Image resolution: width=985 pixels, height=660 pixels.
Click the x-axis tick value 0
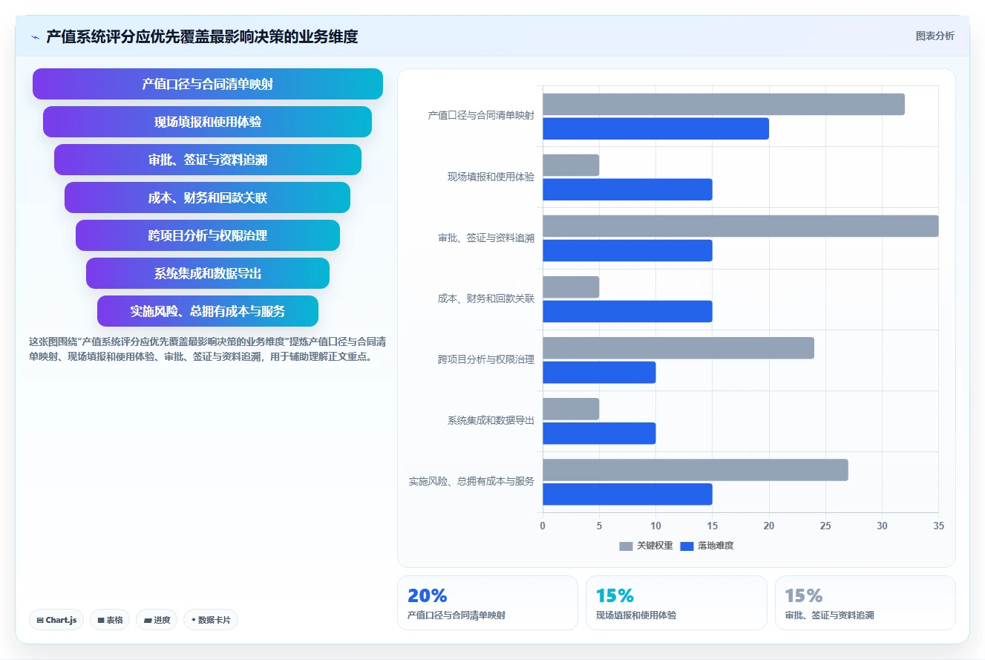pos(543,526)
